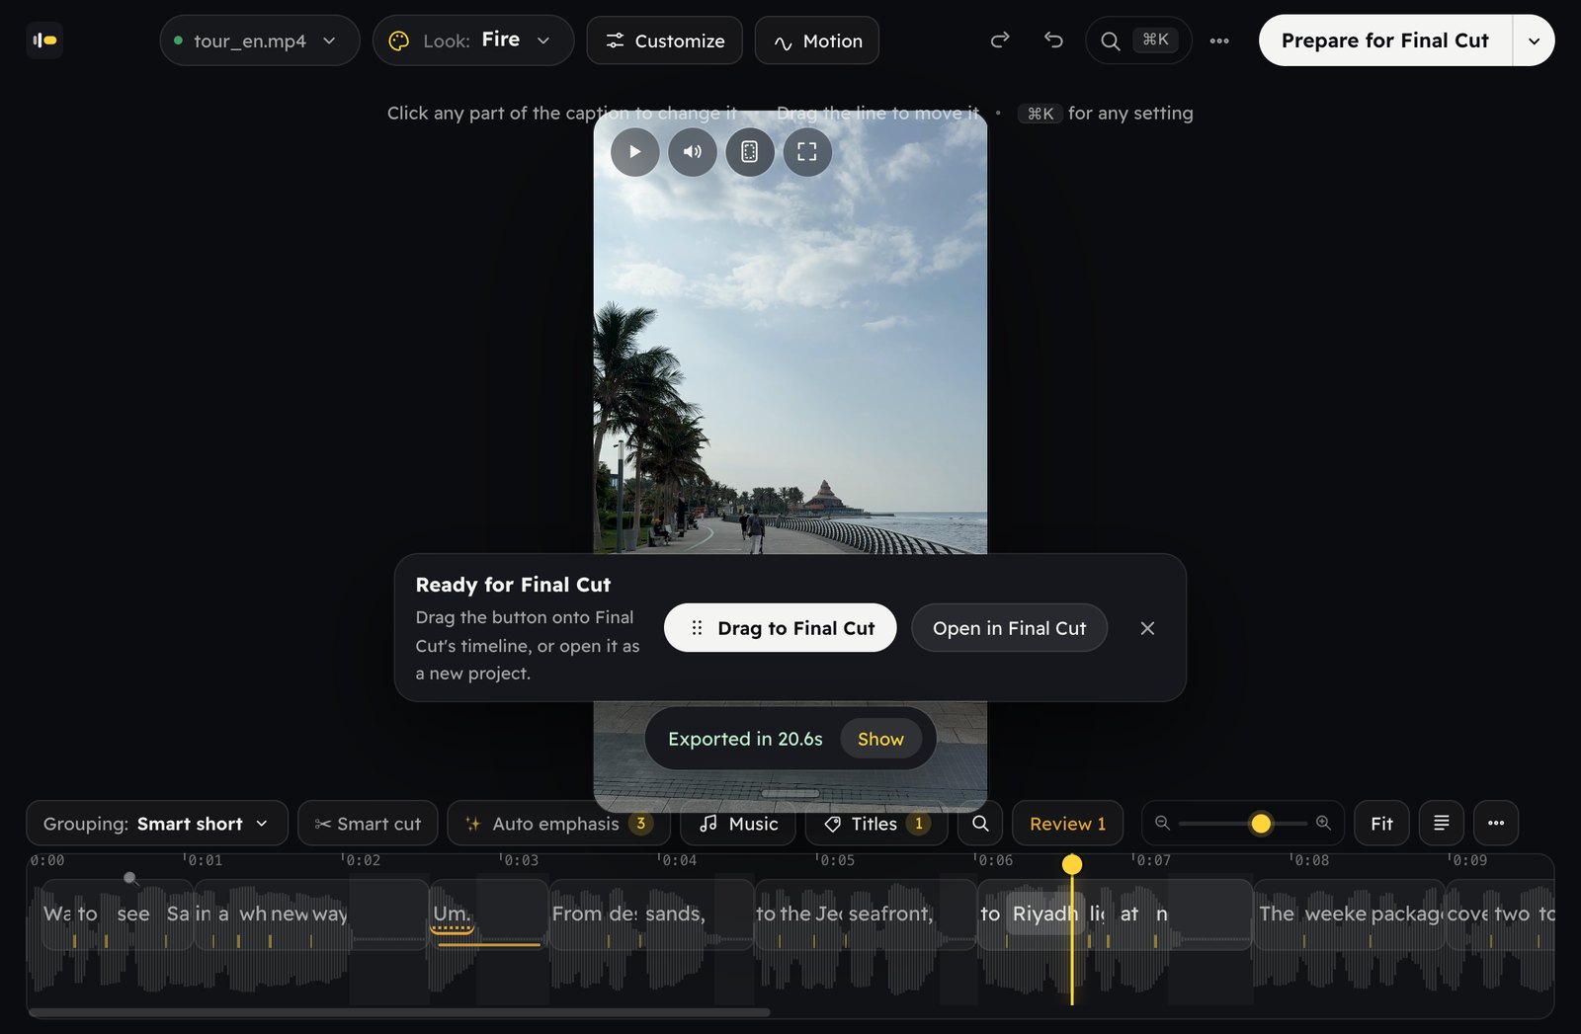Viewport: 1581px width, 1034px height.
Task: Toggle the preview audio mute
Action: pyautogui.click(x=693, y=152)
